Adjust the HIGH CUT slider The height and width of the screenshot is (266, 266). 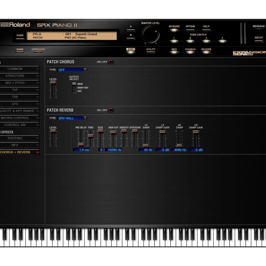click(113, 132)
